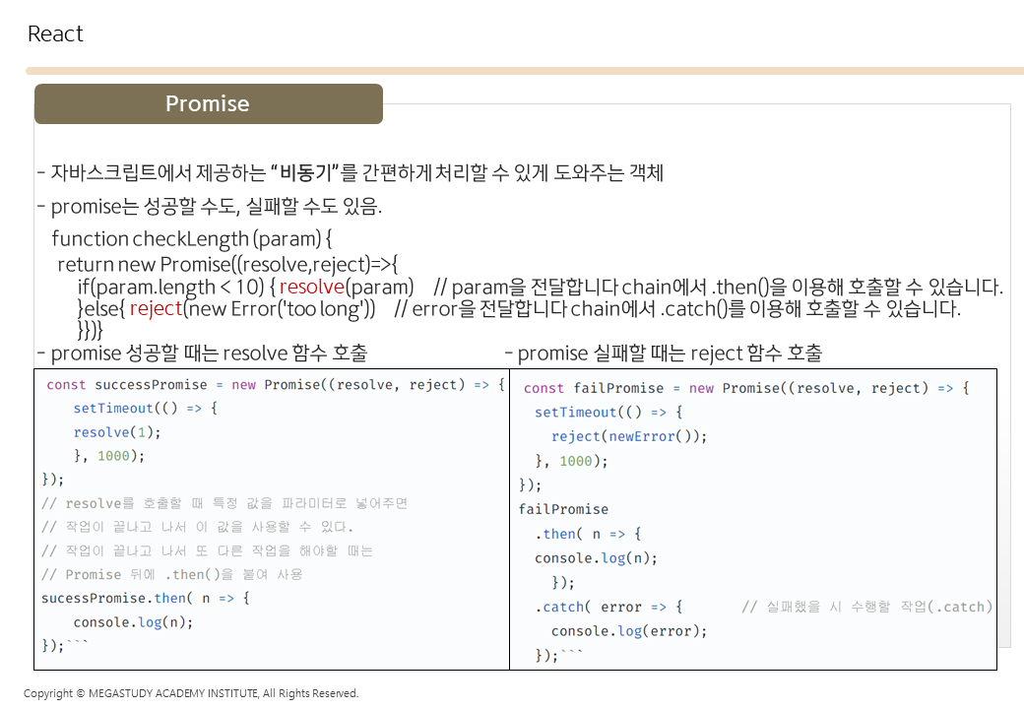
Task: Click heading "promise 실패할 때는 reject 함수 호출"
Action: (x=663, y=354)
